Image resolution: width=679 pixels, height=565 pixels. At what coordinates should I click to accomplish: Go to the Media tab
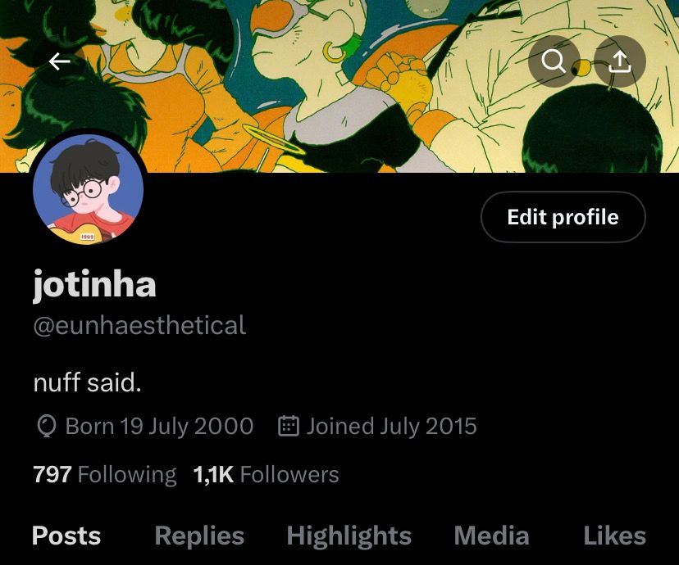(492, 536)
